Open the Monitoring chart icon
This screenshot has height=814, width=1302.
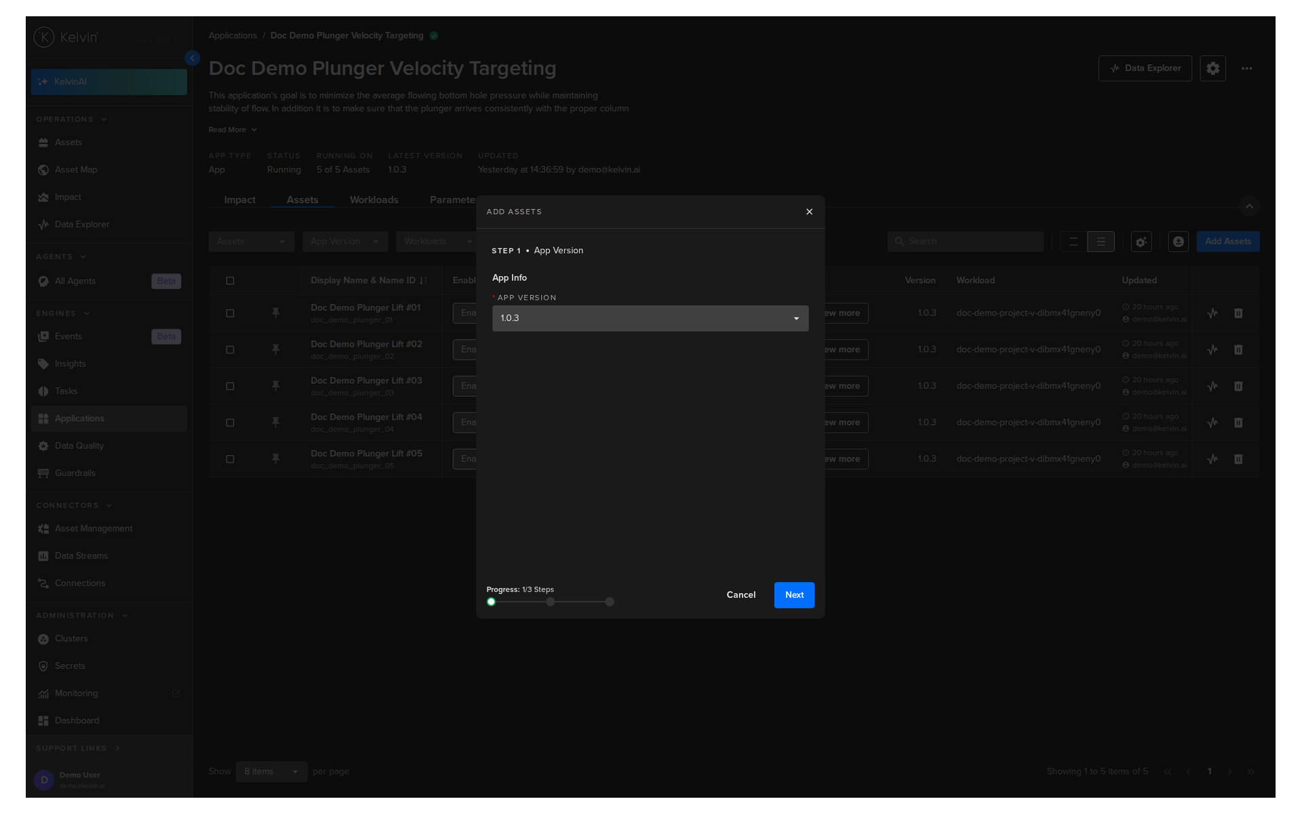[x=43, y=693]
